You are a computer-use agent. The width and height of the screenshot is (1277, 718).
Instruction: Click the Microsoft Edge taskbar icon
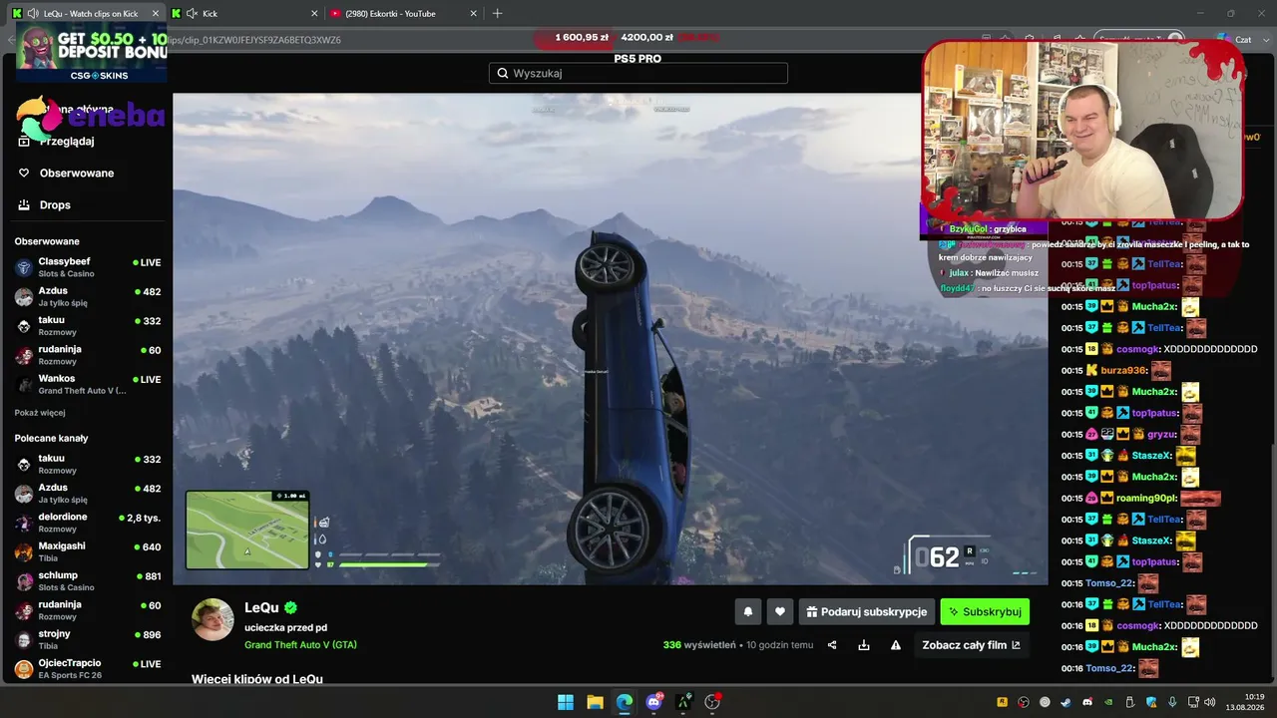pos(625,702)
